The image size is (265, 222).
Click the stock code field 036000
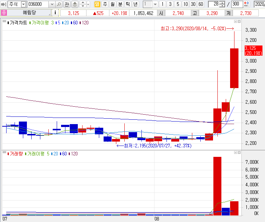click(38, 4)
